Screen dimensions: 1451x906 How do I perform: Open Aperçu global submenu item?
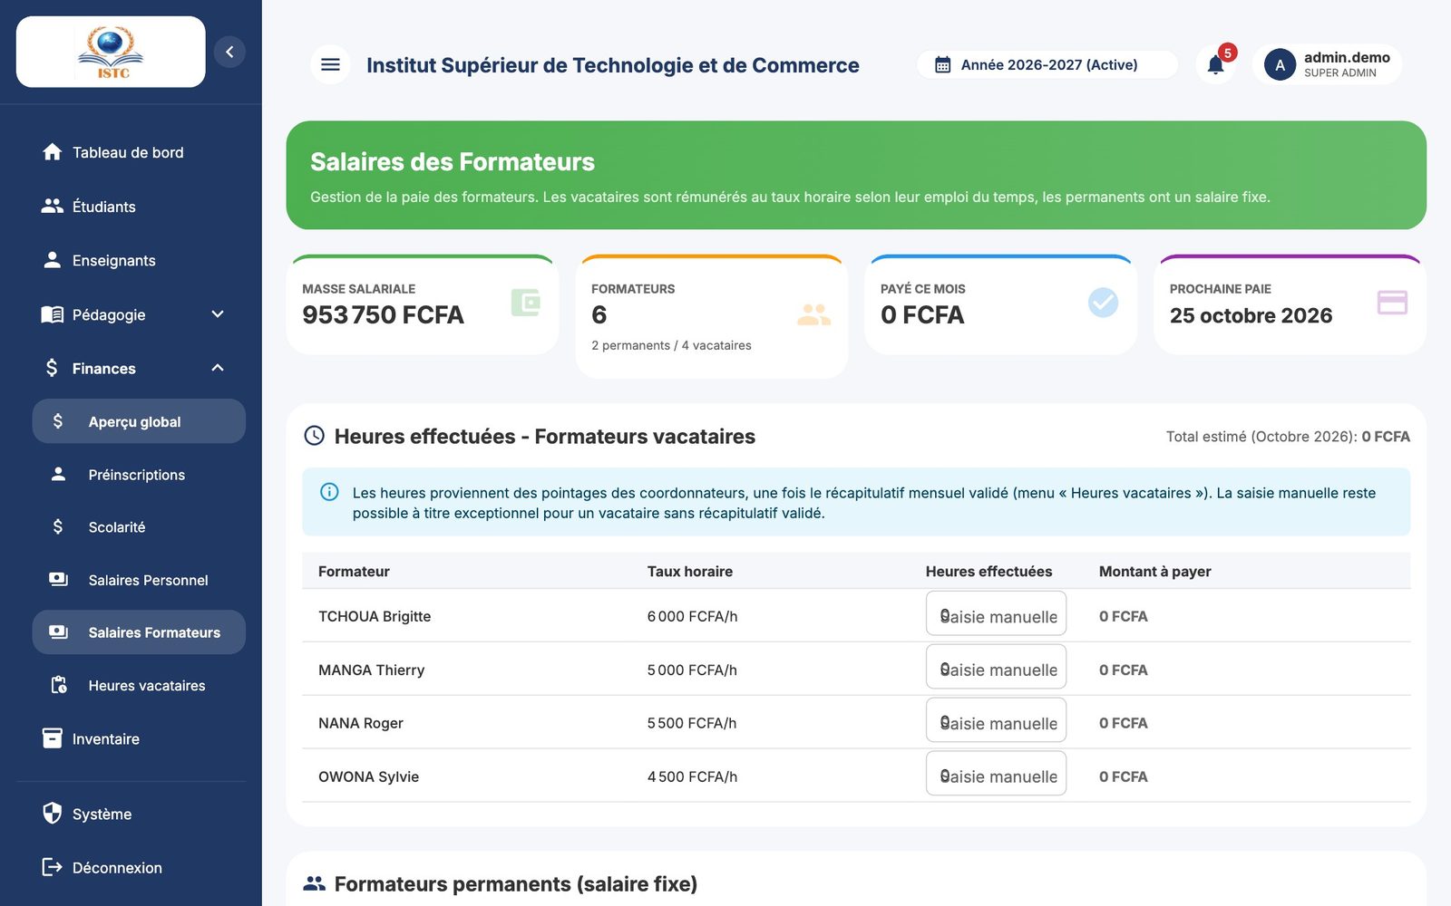[139, 421]
